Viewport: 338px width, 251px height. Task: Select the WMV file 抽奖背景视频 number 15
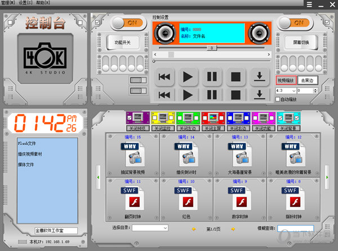tap(132, 155)
